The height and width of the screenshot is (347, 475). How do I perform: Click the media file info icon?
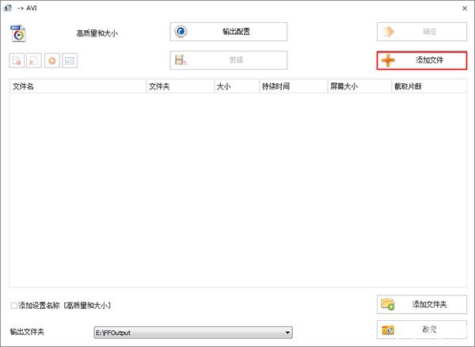pos(70,60)
